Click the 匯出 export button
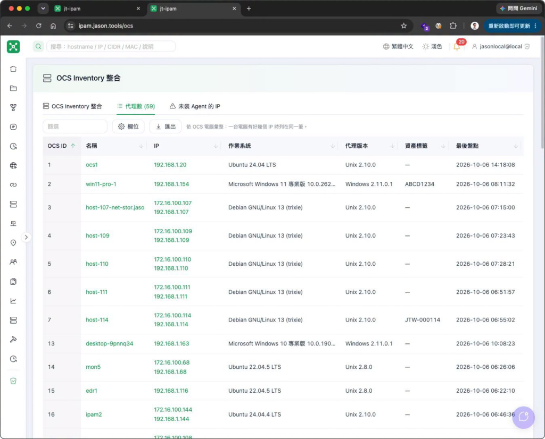The width and height of the screenshot is (545, 439). [166, 126]
